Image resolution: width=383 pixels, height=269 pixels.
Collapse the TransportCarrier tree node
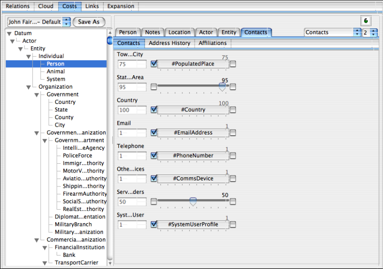point(45,263)
